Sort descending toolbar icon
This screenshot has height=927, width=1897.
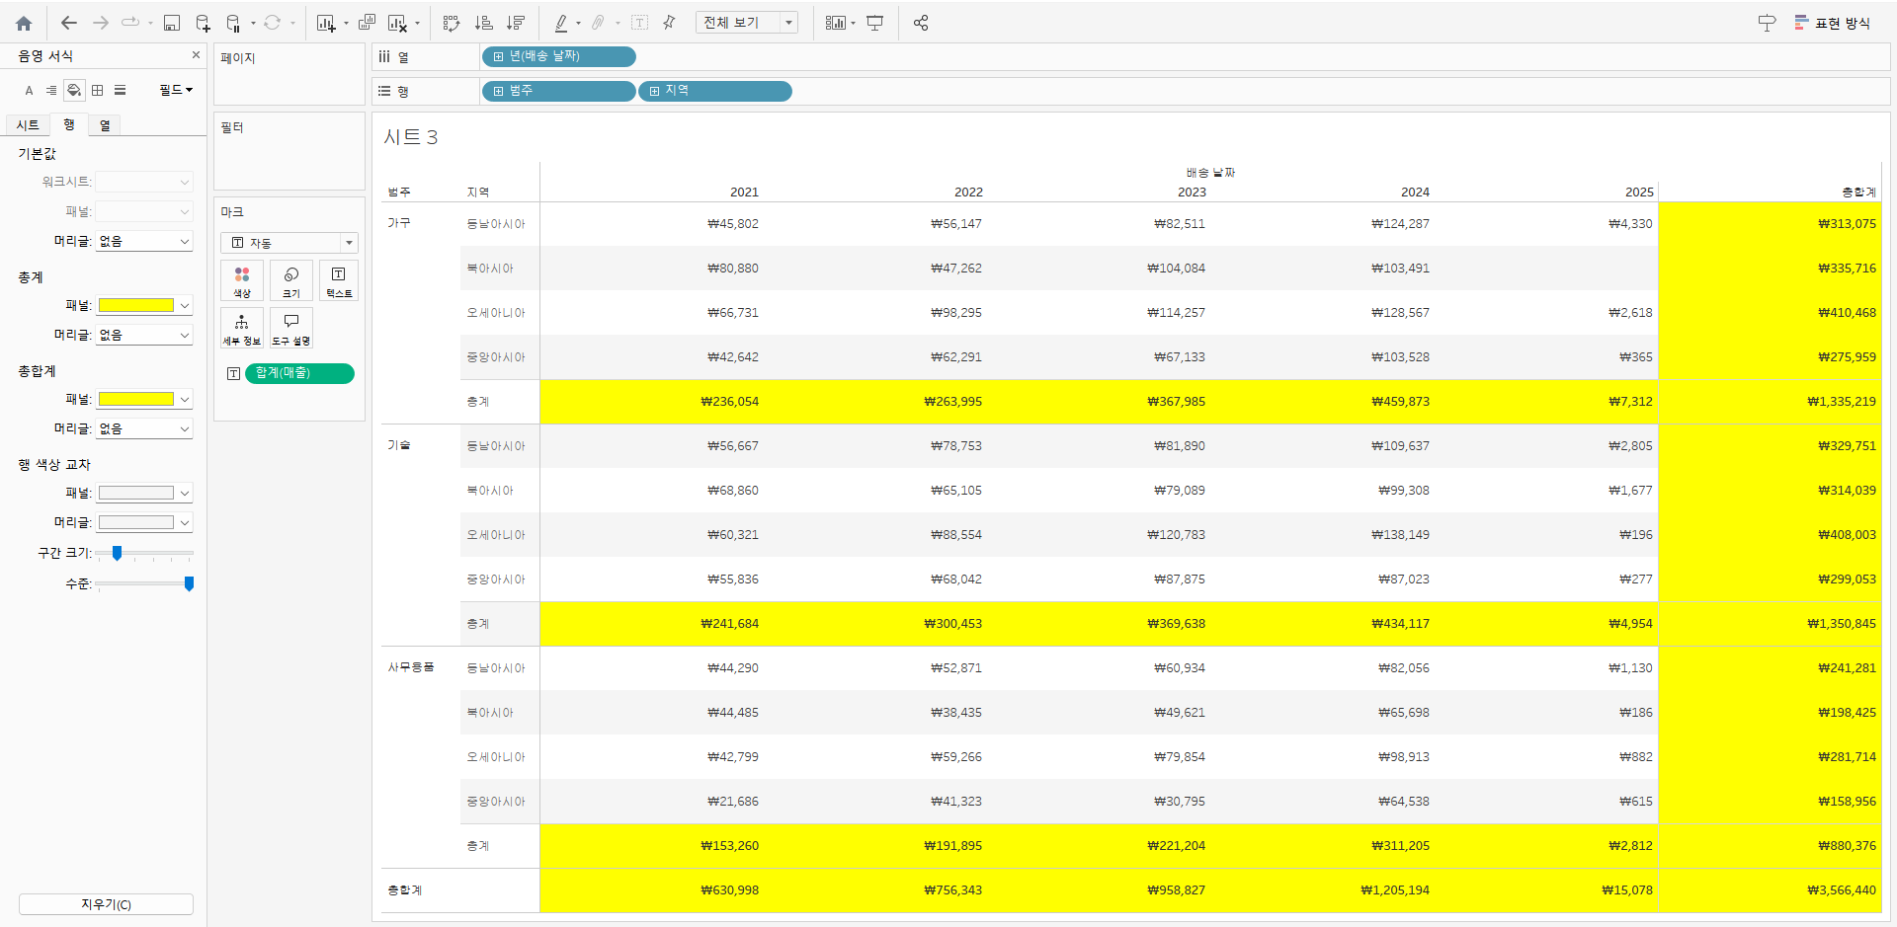click(x=515, y=23)
